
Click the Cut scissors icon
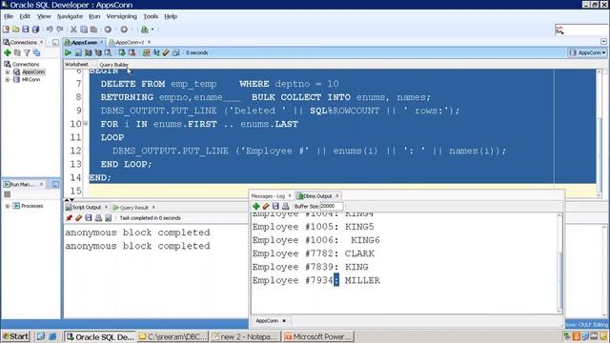73,30
